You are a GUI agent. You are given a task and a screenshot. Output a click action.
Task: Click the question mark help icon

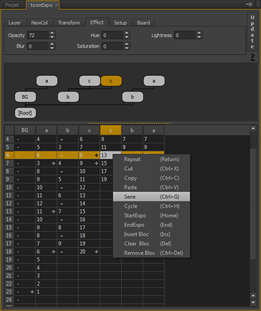coord(252,57)
